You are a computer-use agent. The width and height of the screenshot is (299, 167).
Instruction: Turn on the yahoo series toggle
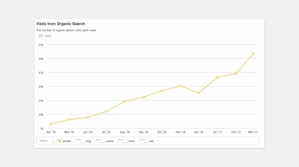[100, 141]
